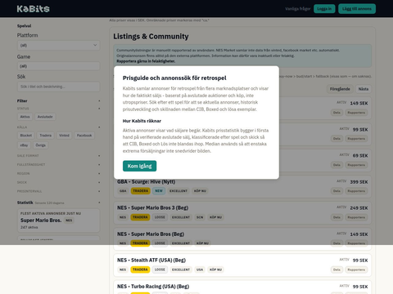Click the Game selection field
The image size is (393, 294).
pos(58,66)
